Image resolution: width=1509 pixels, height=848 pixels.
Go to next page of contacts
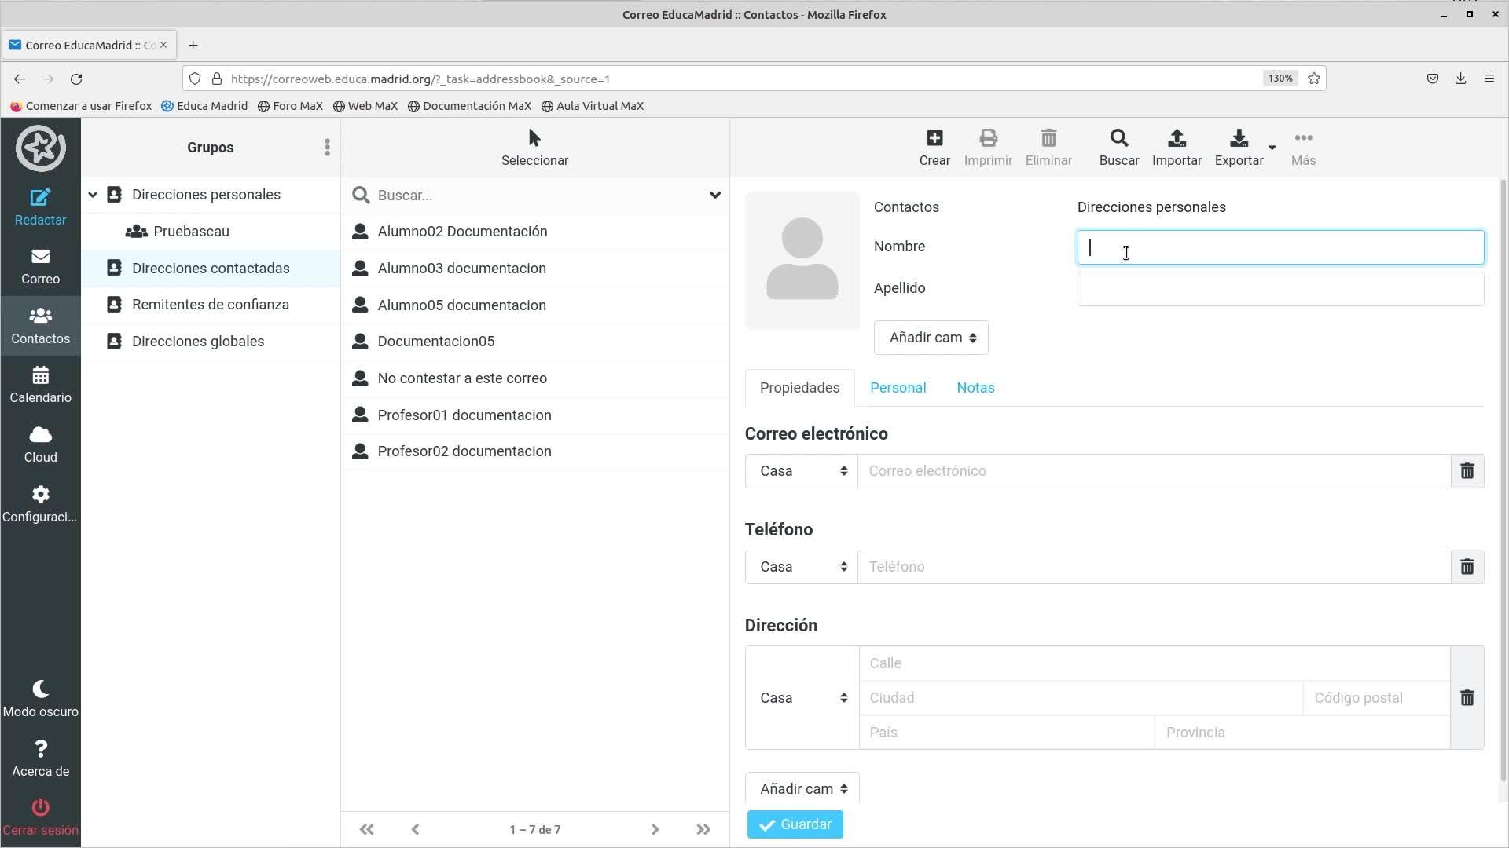655,829
